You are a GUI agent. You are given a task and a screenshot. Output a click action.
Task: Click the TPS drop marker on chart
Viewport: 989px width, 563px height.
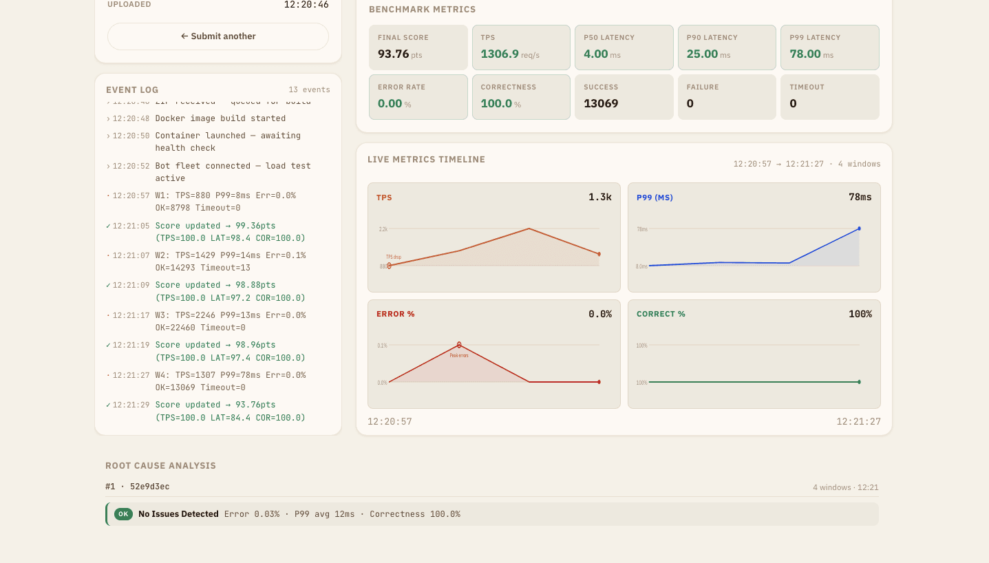pos(389,266)
